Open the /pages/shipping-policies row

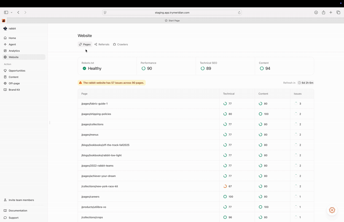pos(196,114)
